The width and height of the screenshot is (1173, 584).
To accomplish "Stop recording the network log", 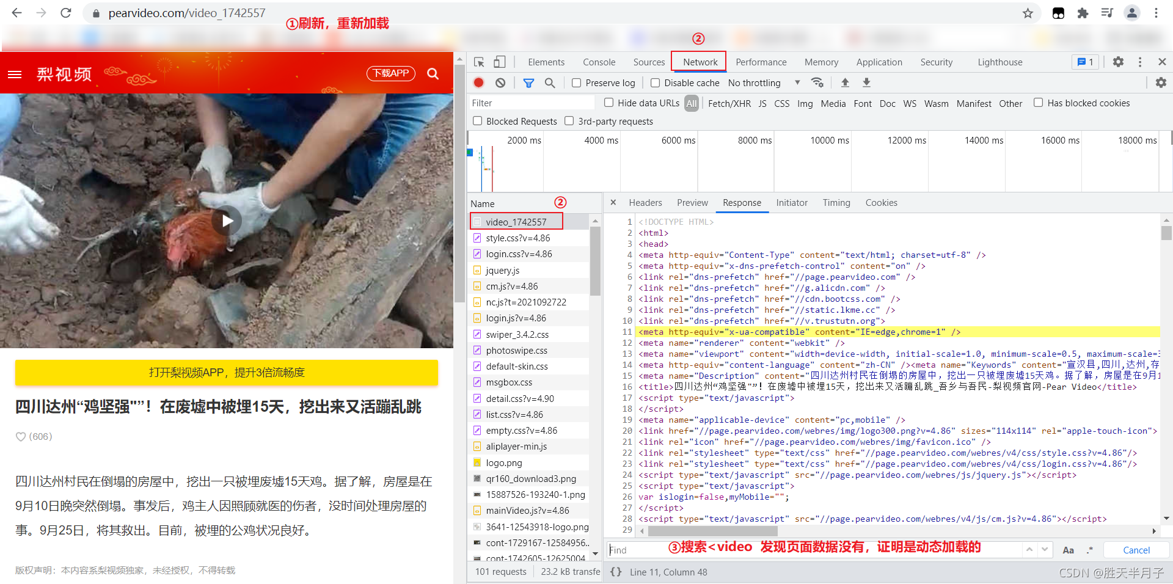I will pyautogui.click(x=479, y=82).
